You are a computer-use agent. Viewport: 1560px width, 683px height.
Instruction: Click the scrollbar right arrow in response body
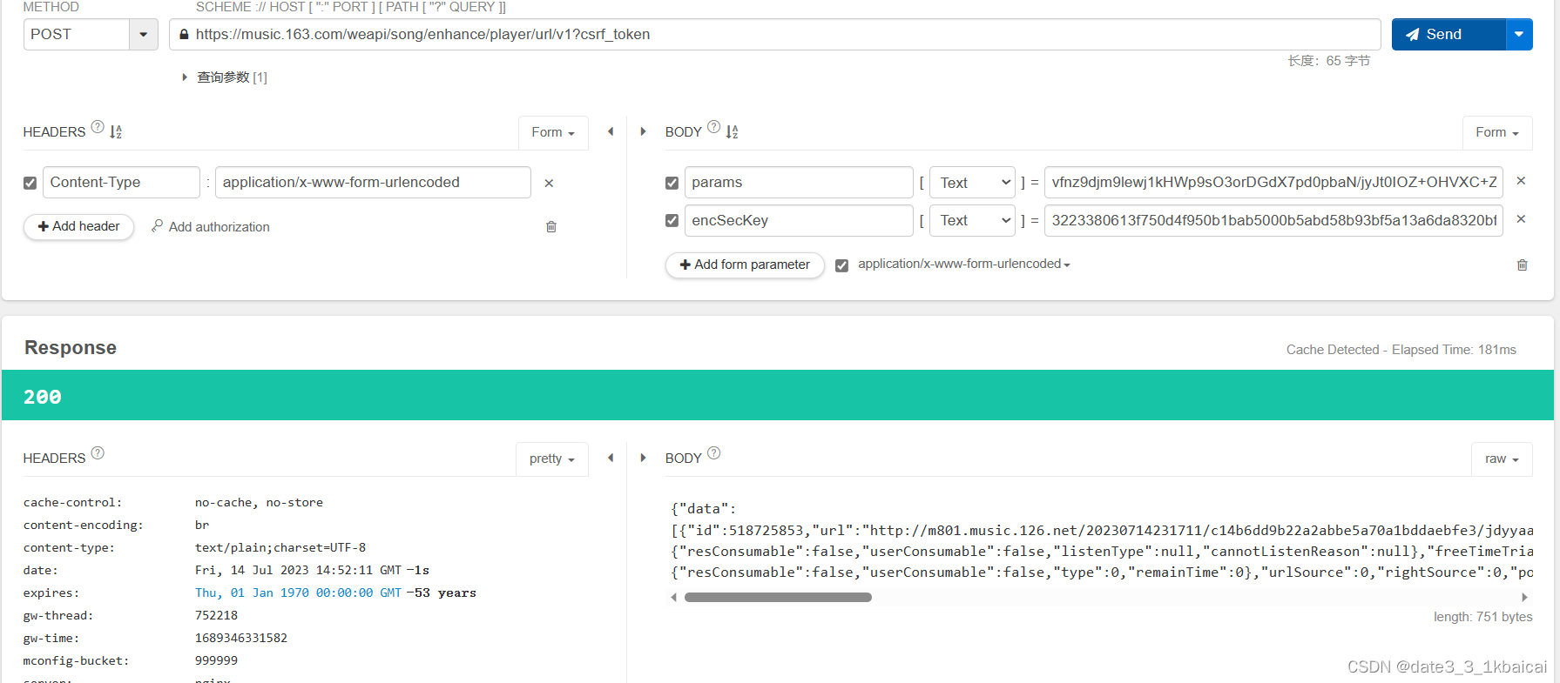[1524, 597]
